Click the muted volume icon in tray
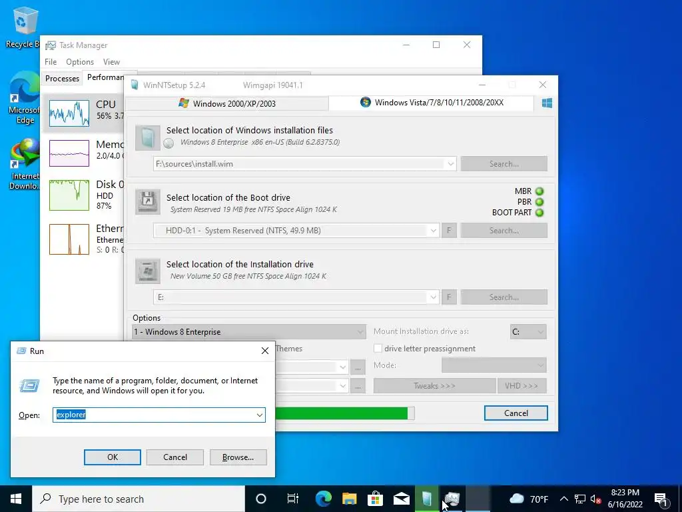Viewport: 682px width, 512px height. [596, 499]
